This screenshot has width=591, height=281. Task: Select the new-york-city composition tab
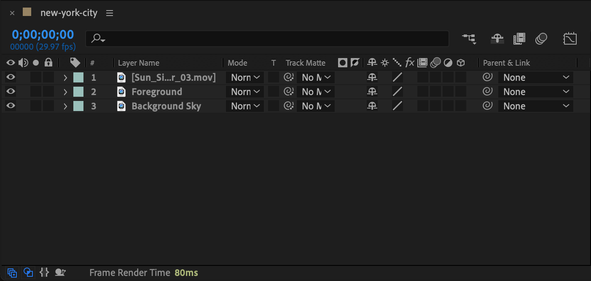point(69,13)
